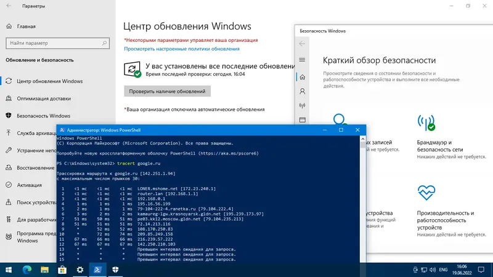The image size is (493, 277).
Task: Go to Главная in the Settings sidebar
Action: [26, 26]
